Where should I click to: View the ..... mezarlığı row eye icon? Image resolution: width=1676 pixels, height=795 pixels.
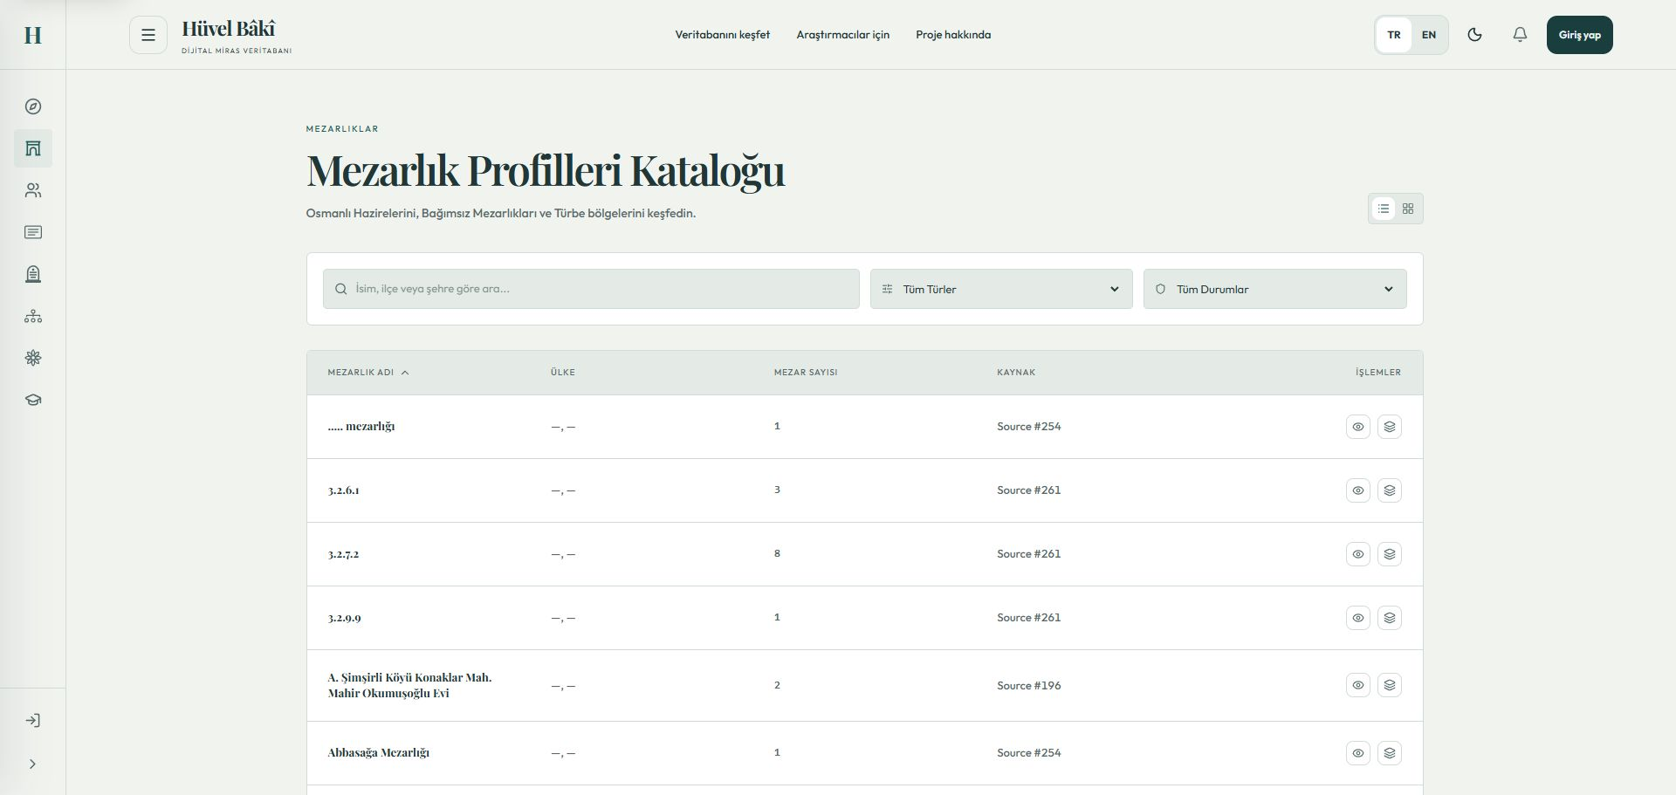(1358, 427)
